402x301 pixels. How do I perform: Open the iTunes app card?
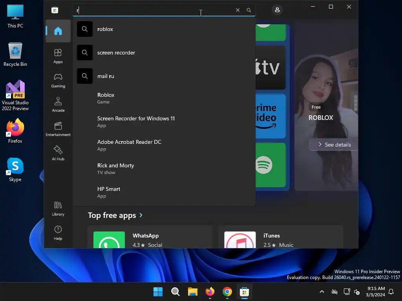click(280, 237)
